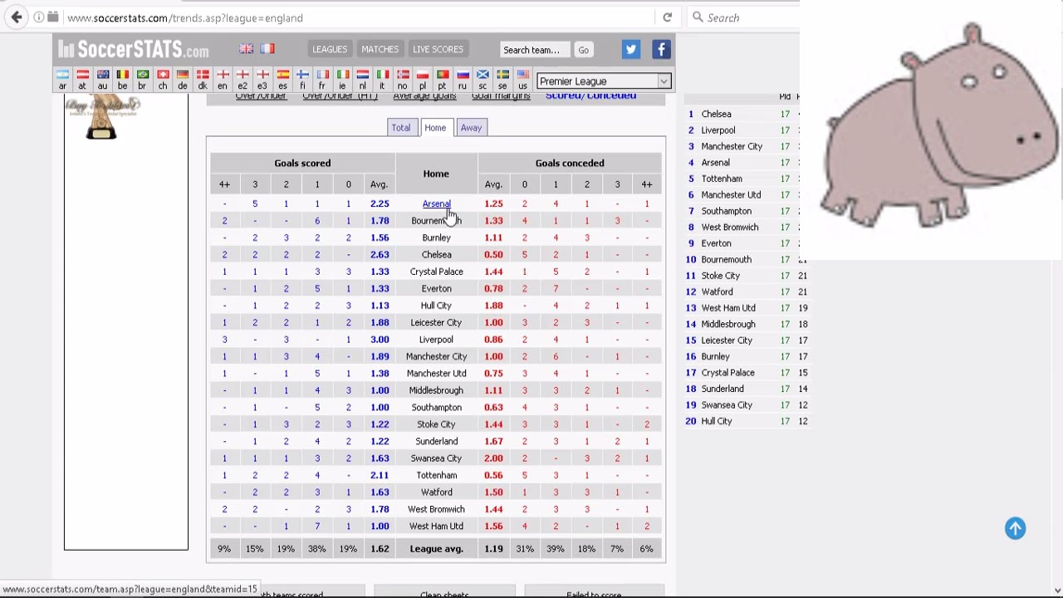
Task: Open Liverpool in the Home table
Action: [436, 340]
